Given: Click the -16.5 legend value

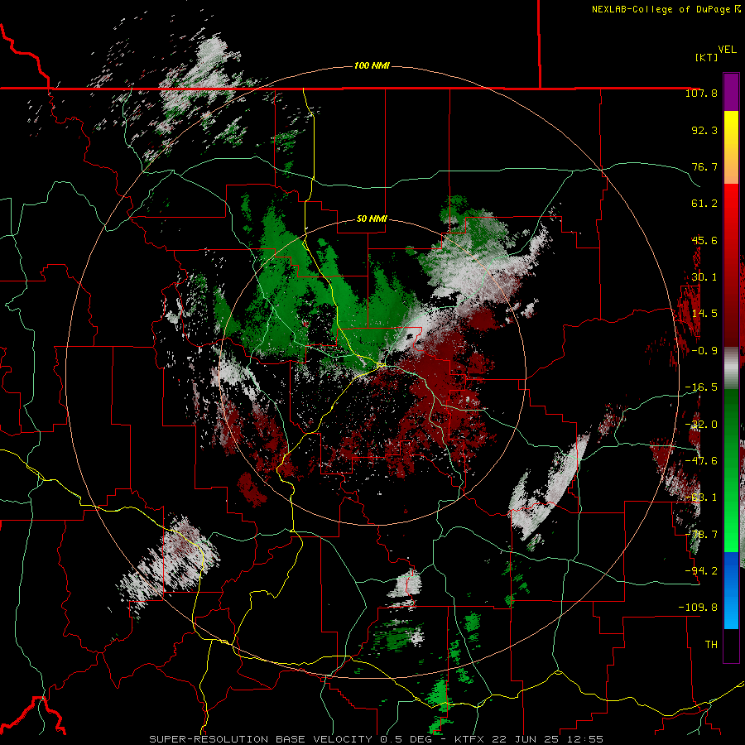Looking at the screenshot, I should pos(701,387).
